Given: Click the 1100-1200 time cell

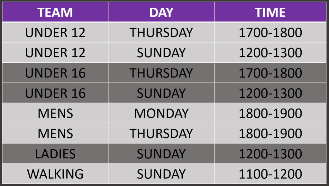Looking at the screenshot, I should 270,174.
